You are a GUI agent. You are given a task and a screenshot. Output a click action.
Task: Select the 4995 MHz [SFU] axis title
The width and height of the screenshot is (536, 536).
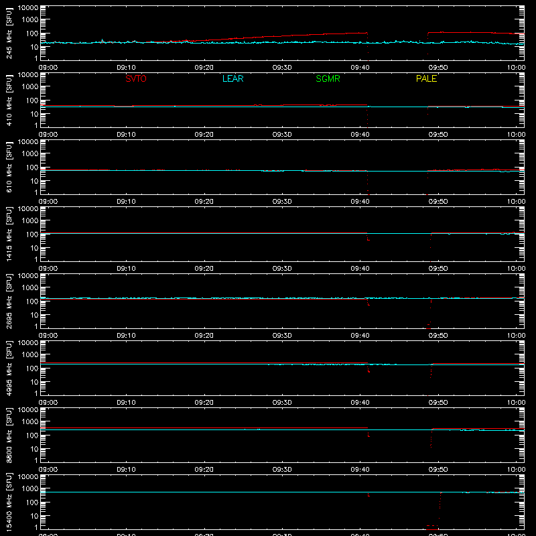pyautogui.click(x=9, y=368)
